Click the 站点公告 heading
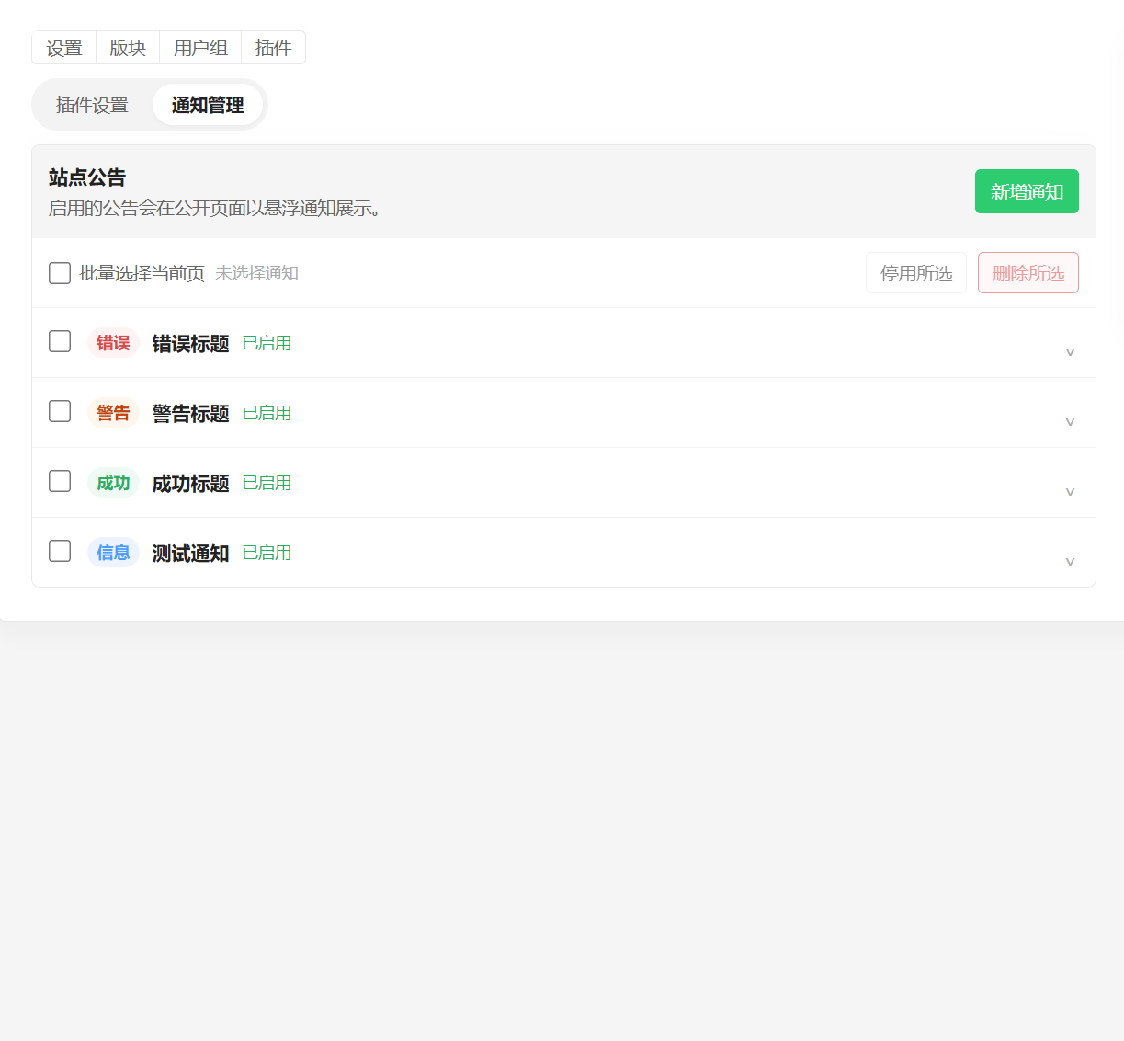Image resolution: width=1124 pixels, height=1041 pixels. [87, 177]
